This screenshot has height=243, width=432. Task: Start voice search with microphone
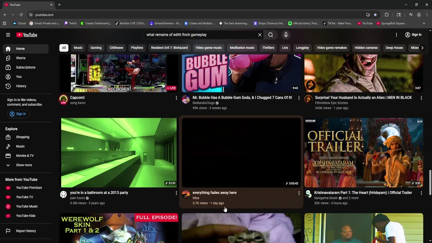click(286, 35)
